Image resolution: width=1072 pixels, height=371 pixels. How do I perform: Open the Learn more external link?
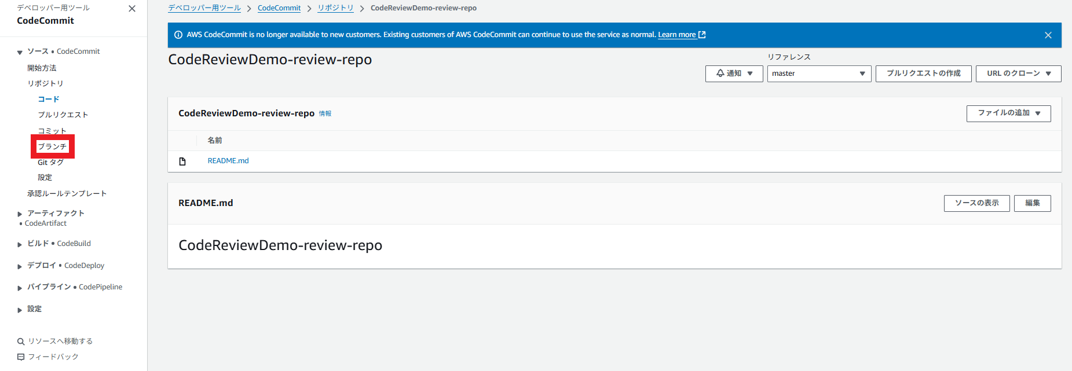coord(681,35)
